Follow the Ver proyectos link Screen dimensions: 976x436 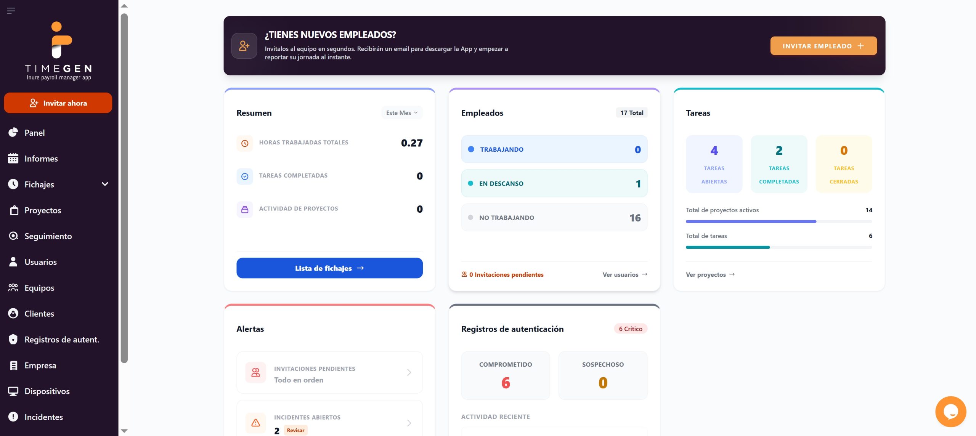pyautogui.click(x=710, y=274)
